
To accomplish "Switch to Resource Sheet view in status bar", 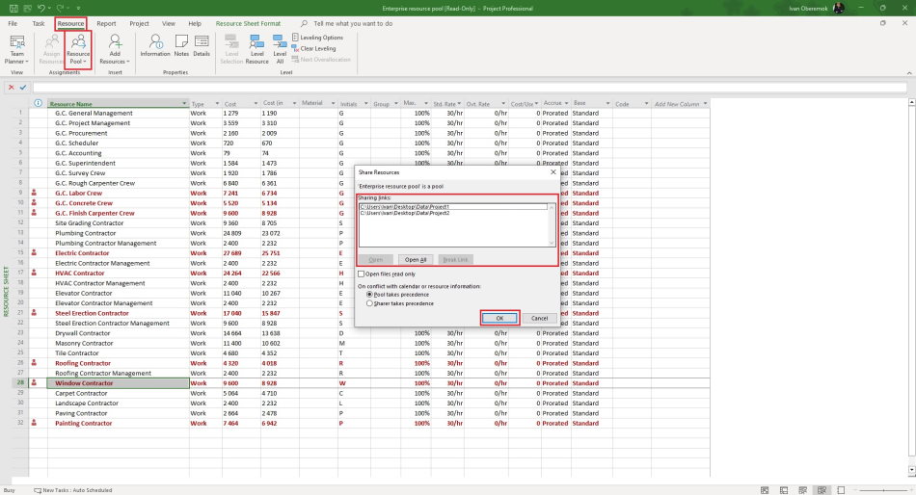I will pyautogui.click(x=822, y=490).
